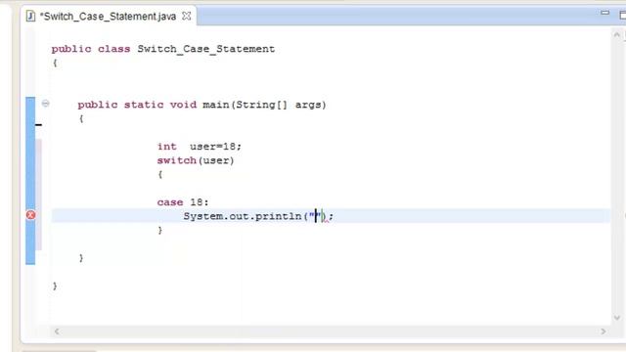
Task: Click the horizontal scrollbar right arrow
Action: coord(603,331)
